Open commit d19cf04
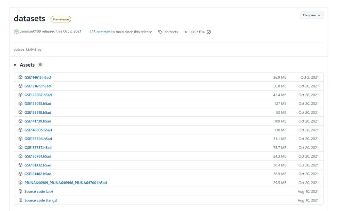The width and height of the screenshot is (340, 211). click(x=197, y=32)
